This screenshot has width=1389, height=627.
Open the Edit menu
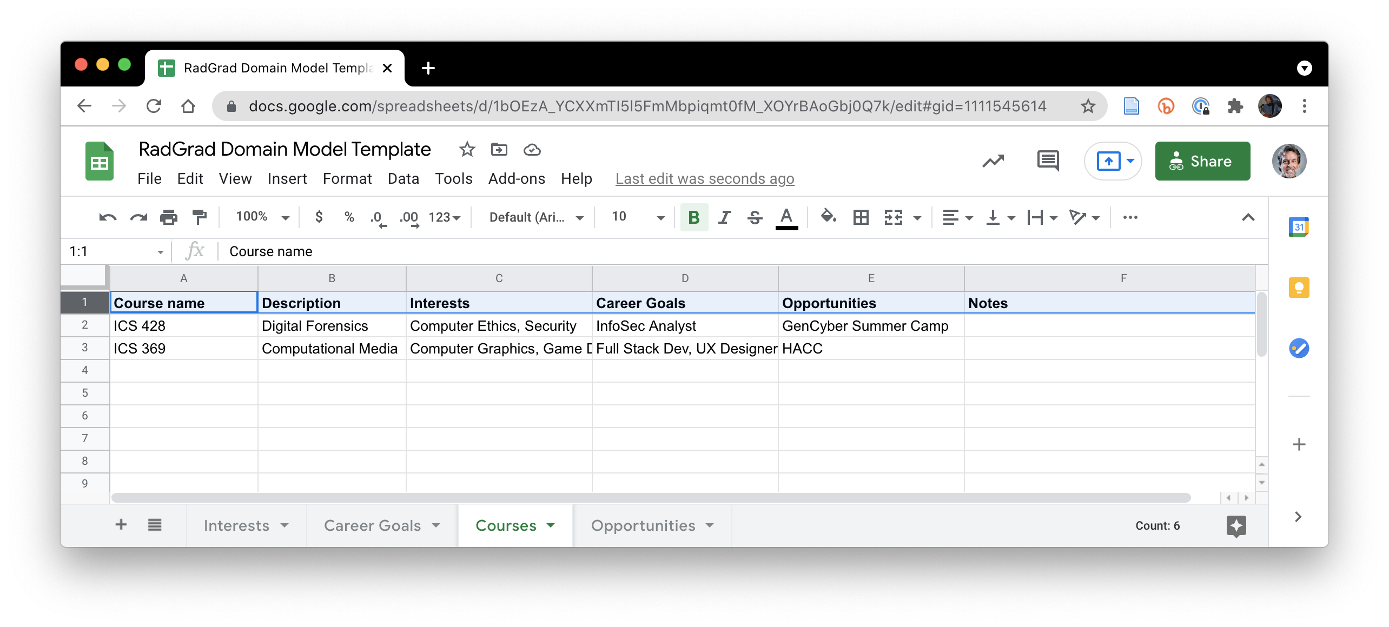190,178
